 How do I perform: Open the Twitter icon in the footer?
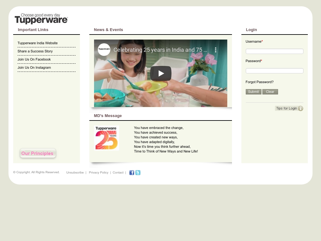138,173
